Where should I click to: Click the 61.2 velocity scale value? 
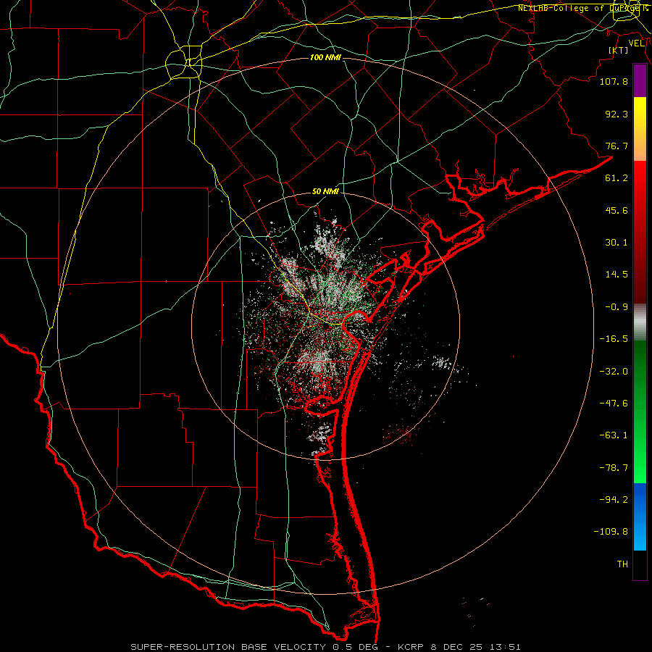pyautogui.click(x=617, y=178)
